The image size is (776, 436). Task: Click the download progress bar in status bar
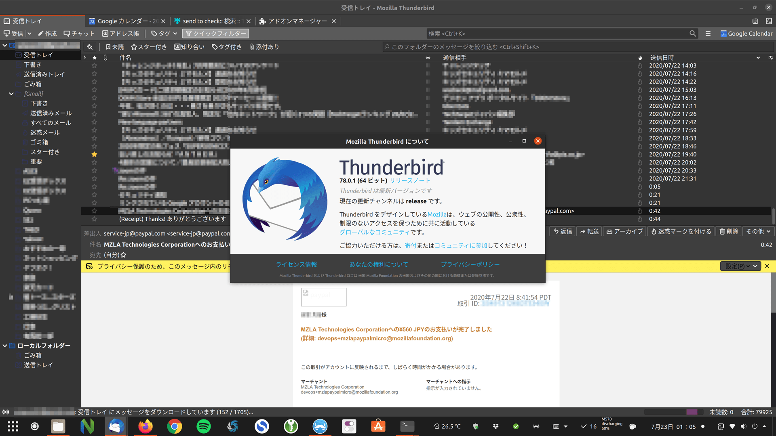(x=674, y=412)
